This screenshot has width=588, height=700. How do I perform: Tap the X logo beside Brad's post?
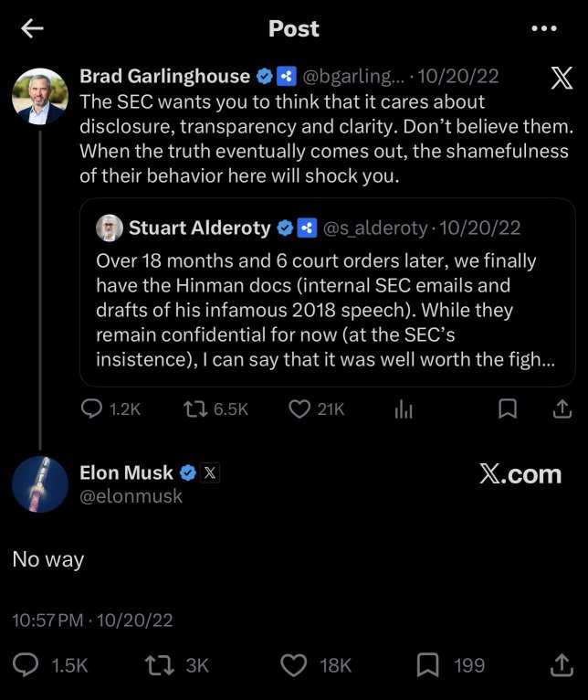tap(562, 78)
